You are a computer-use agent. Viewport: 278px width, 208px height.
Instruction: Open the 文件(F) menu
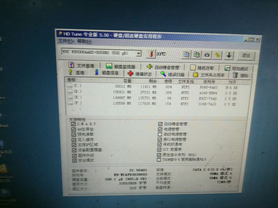[x=66, y=41]
